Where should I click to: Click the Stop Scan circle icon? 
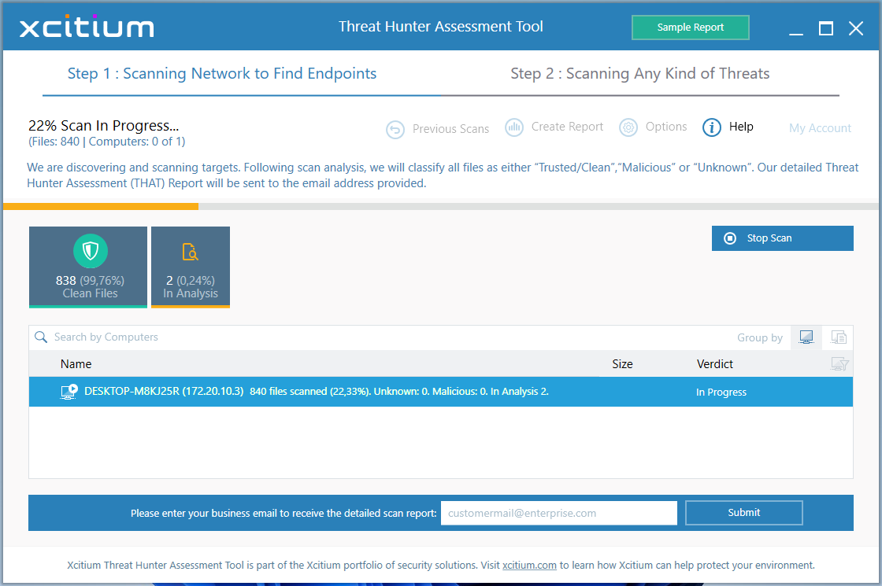coord(729,238)
